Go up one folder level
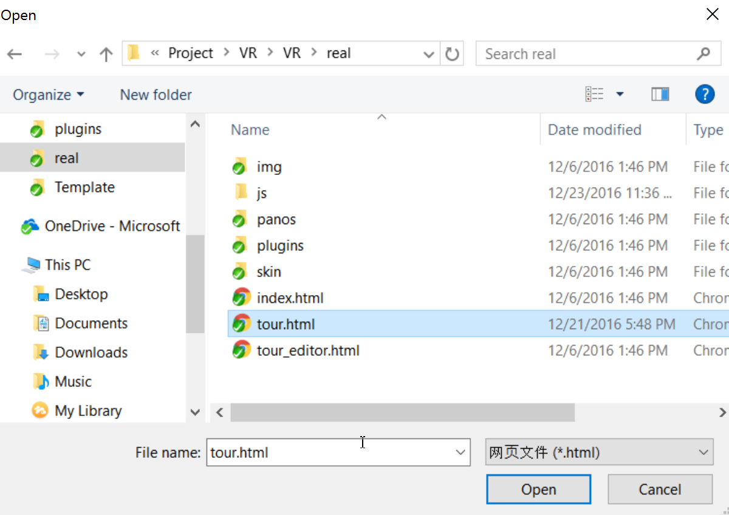The height and width of the screenshot is (515, 729). pyautogui.click(x=106, y=53)
